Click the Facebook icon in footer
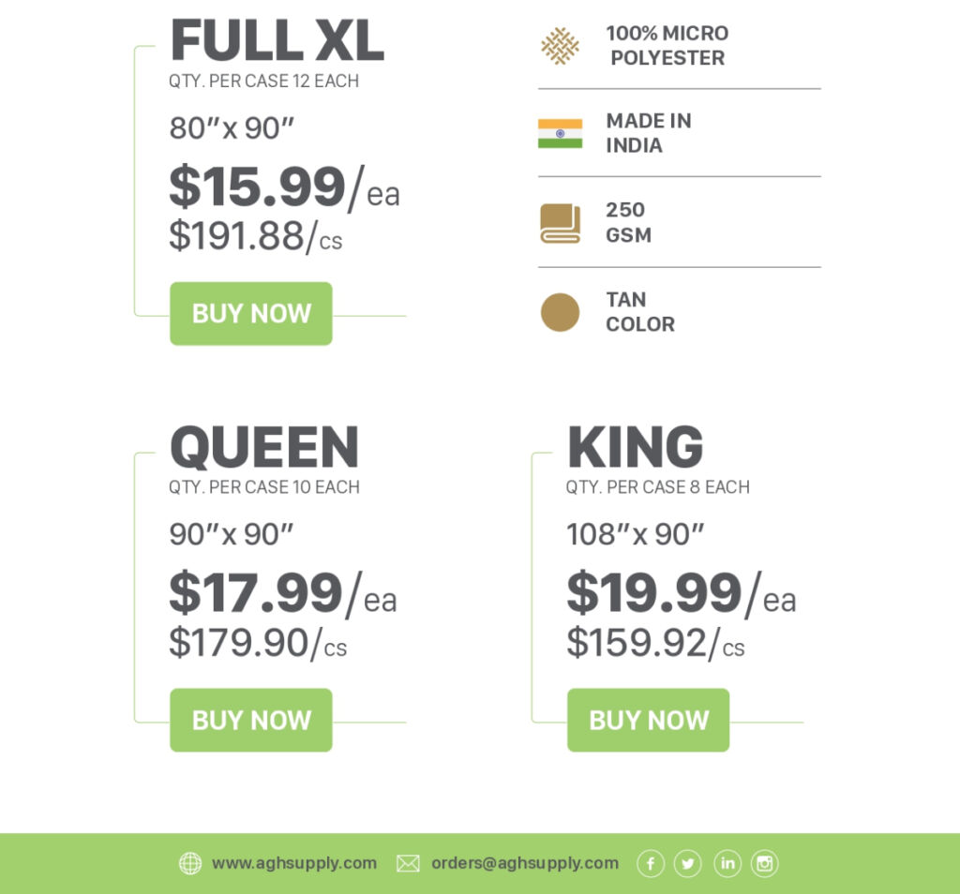Viewport: 960px width, 894px height. 651,863
